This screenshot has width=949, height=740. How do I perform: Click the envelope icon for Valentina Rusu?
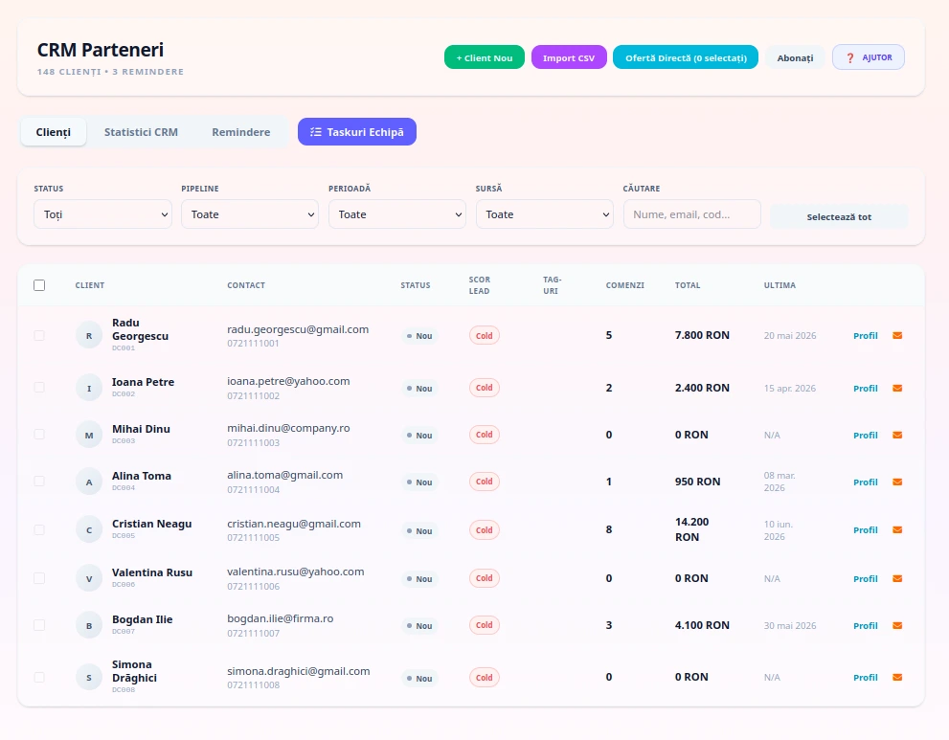pyautogui.click(x=897, y=578)
